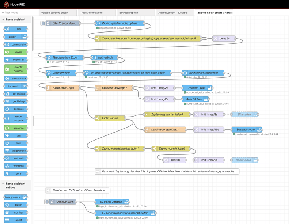Select 'EV Minimale laadstroom naar 6A zetten' node
The width and height of the screenshot is (289, 224).
tap(125, 213)
